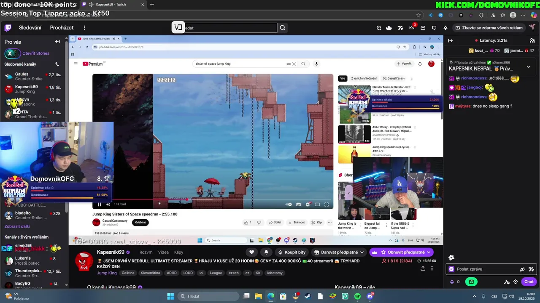Toggle YouTube autoplay switch in the player
This screenshot has width=540, height=303.
(289, 205)
